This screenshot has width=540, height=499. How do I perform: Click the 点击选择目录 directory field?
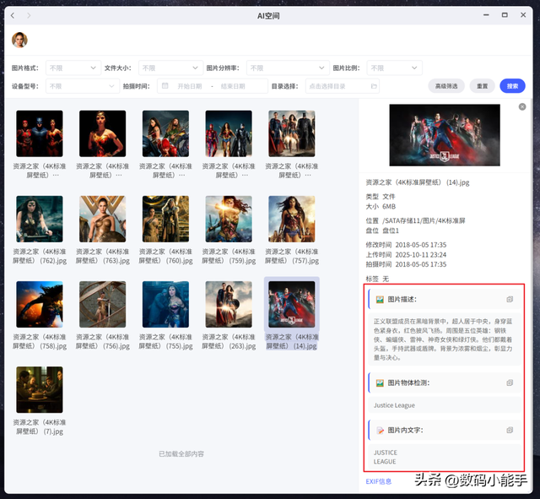coord(343,86)
